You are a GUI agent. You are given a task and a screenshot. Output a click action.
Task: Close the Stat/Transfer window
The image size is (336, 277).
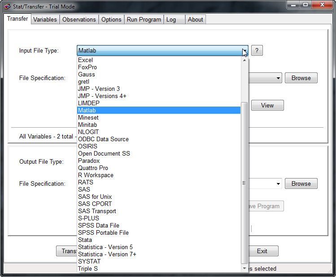click(x=322, y=5)
